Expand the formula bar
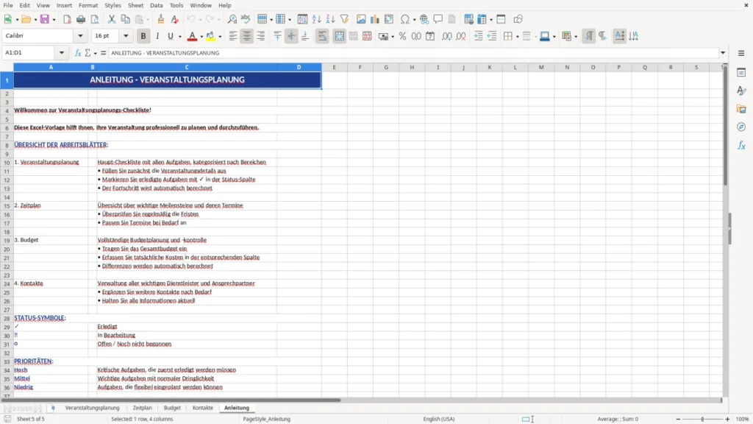753x424 pixels. (723, 53)
